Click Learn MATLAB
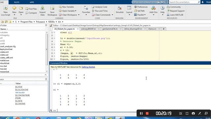211x119 pixels. [175, 15]
